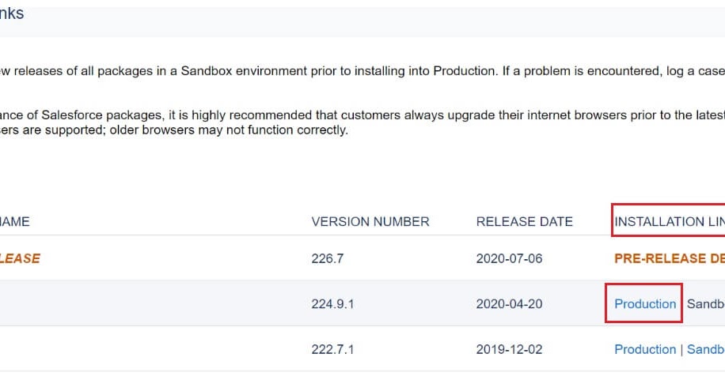This screenshot has width=725, height=380.
Task: Open Sandbox link for version 224.9.1
Action: coord(705,304)
